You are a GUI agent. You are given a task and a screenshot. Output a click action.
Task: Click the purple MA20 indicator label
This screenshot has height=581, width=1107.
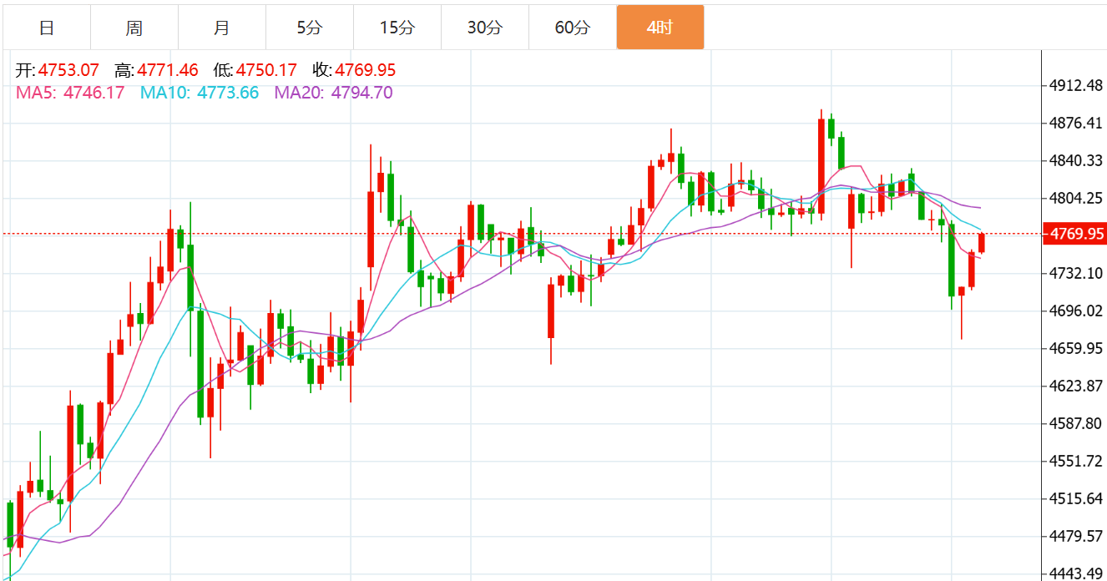point(333,93)
